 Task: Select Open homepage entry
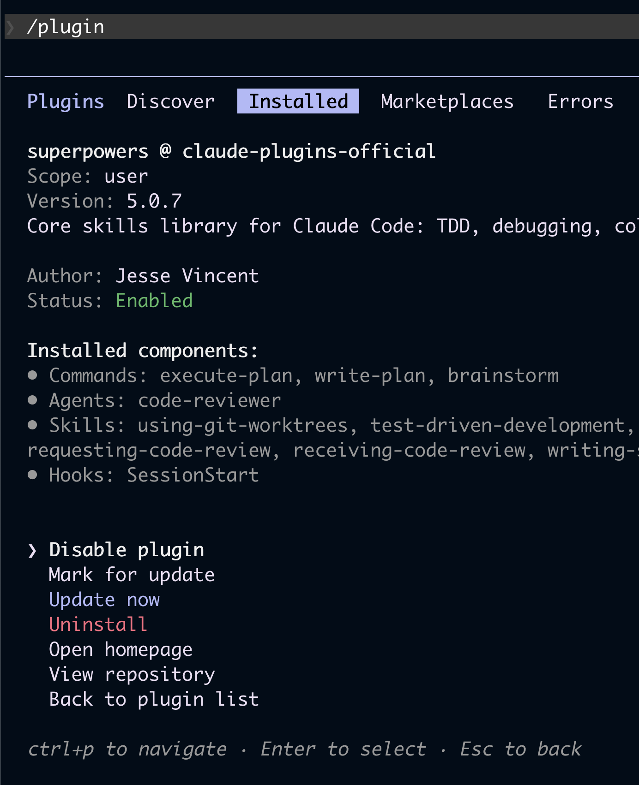tap(121, 649)
